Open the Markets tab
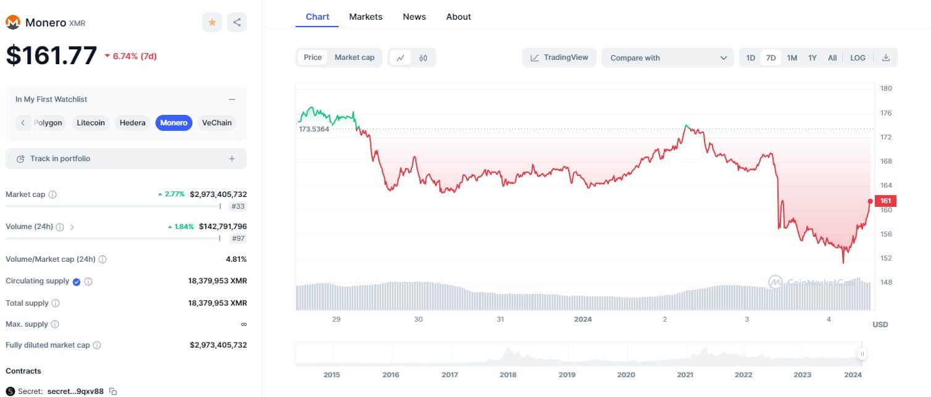 pos(366,17)
